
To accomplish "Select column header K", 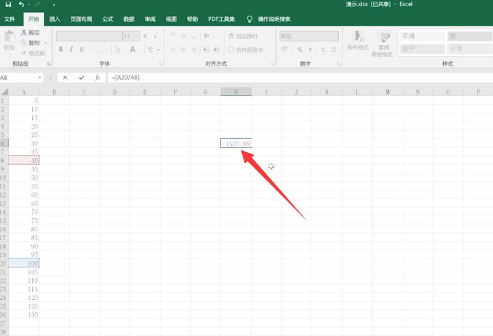I will [x=326, y=92].
